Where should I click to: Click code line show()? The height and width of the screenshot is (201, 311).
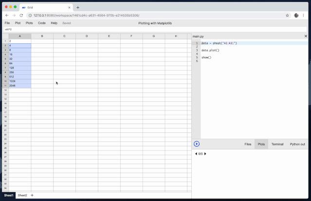(x=206, y=57)
